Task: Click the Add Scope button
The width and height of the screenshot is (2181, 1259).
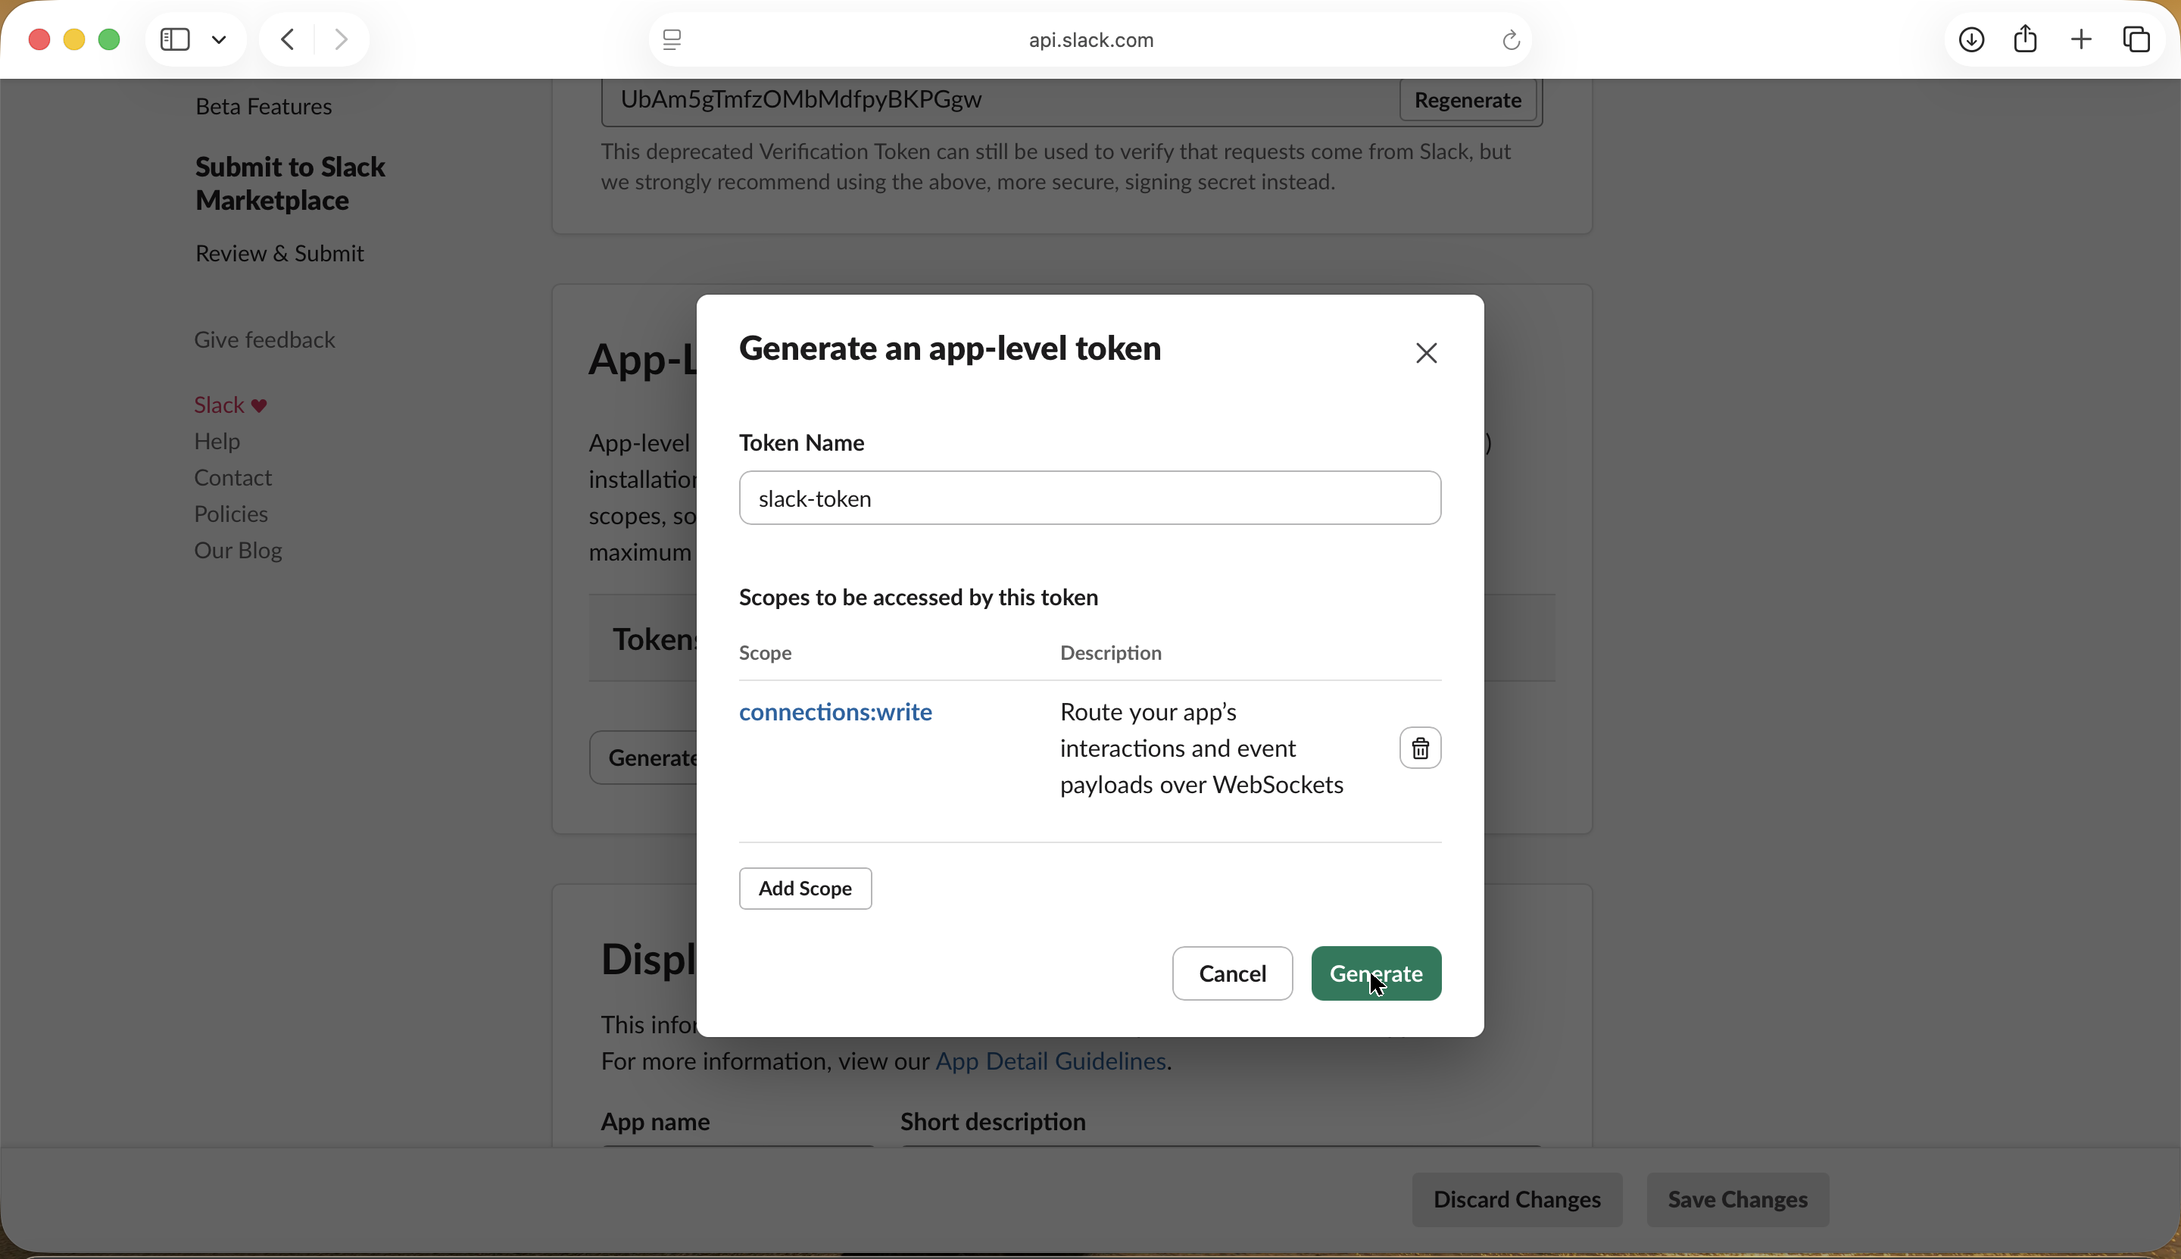Action: click(x=805, y=888)
